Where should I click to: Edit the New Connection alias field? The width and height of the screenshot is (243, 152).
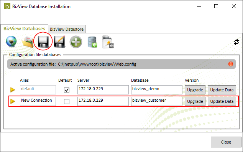[x=38, y=101]
